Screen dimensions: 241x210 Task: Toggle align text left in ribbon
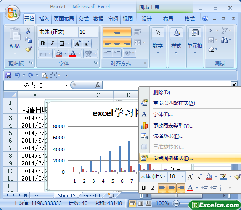(107, 42)
